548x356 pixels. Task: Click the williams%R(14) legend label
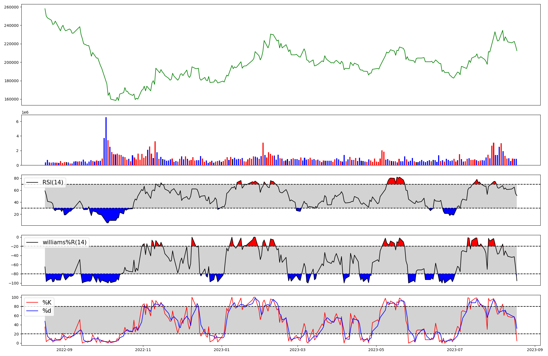pyautogui.click(x=64, y=242)
